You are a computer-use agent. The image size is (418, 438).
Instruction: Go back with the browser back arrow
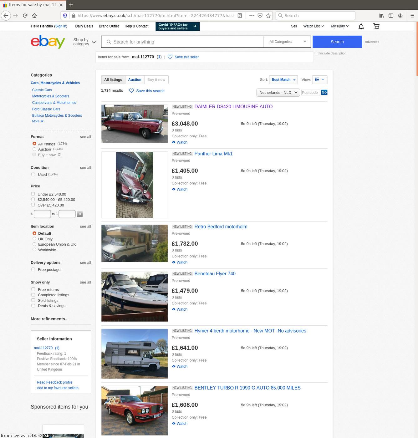point(6,15)
